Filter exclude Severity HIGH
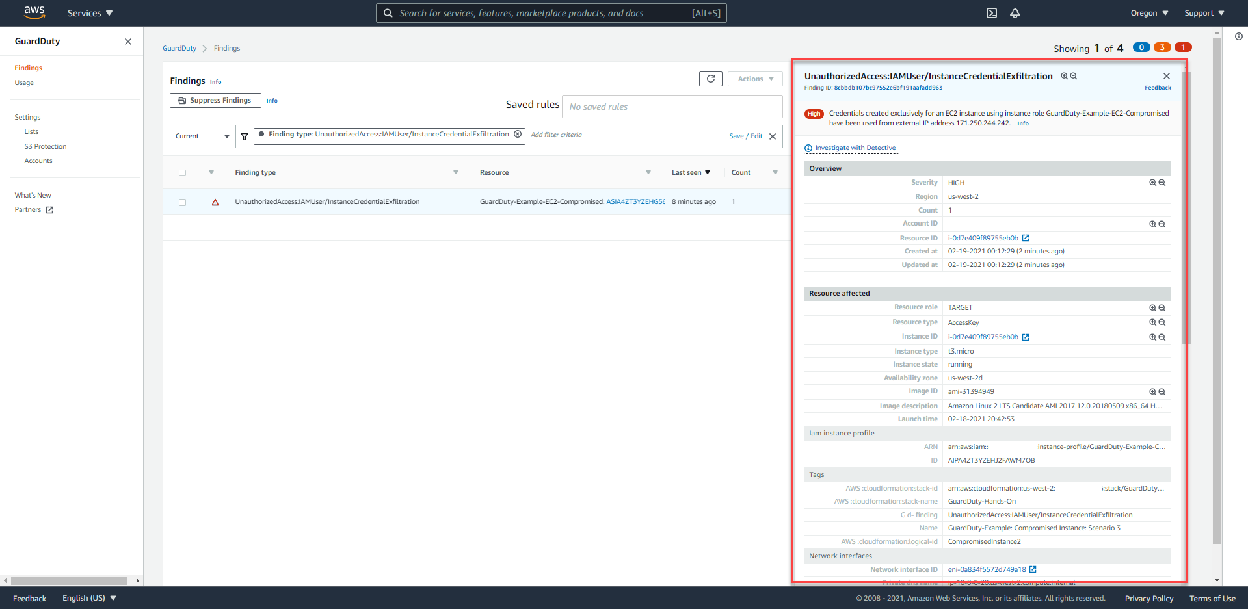 1162,183
